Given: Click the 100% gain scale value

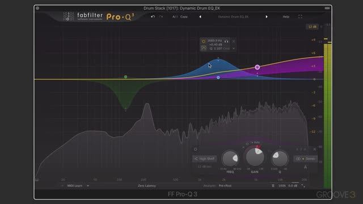Looking at the screenshot, I should (282, 186).
